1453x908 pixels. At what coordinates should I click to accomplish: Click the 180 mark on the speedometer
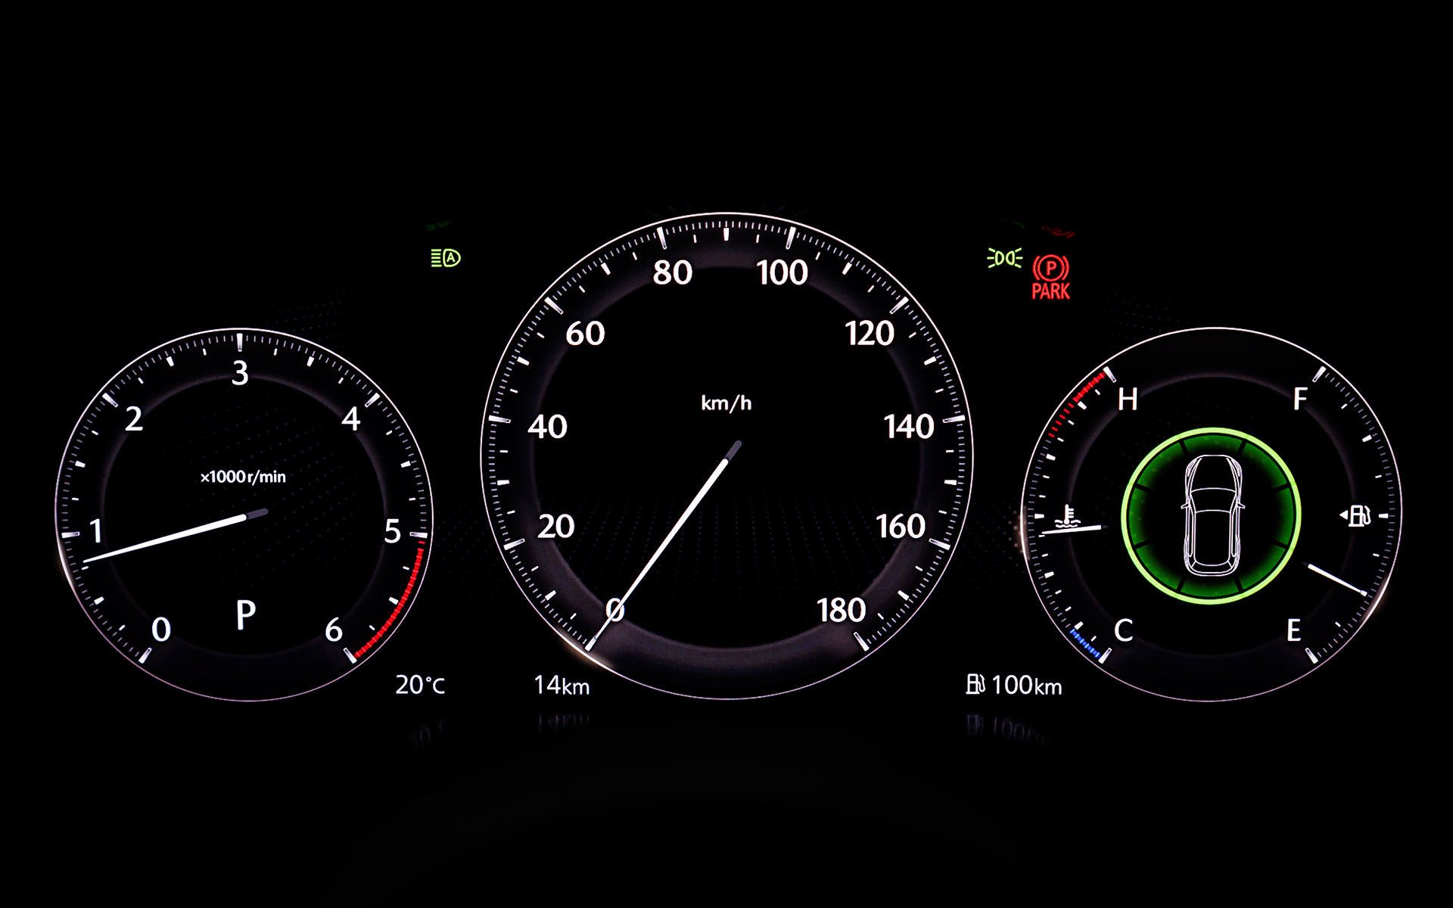click(841, 611)
